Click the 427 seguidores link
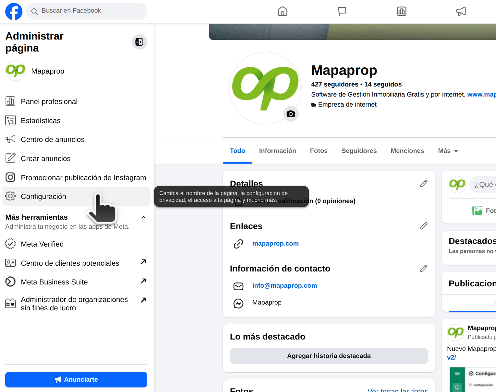Viewport: 496px width, 392px height. click(x=335, y=84)
